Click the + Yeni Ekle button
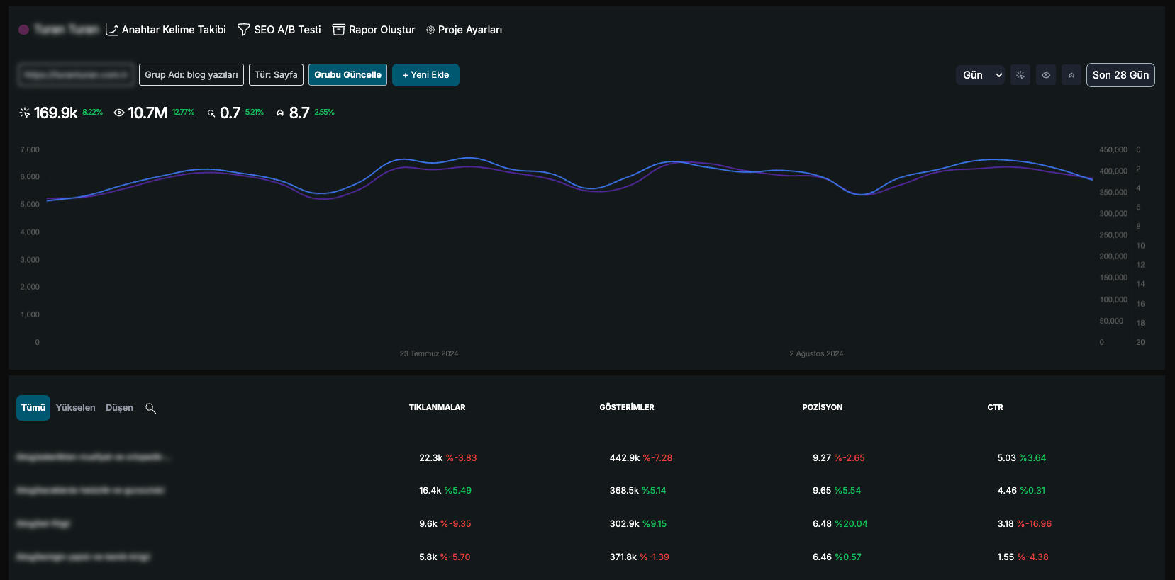 pyautogui.click(x=425, y=75)
